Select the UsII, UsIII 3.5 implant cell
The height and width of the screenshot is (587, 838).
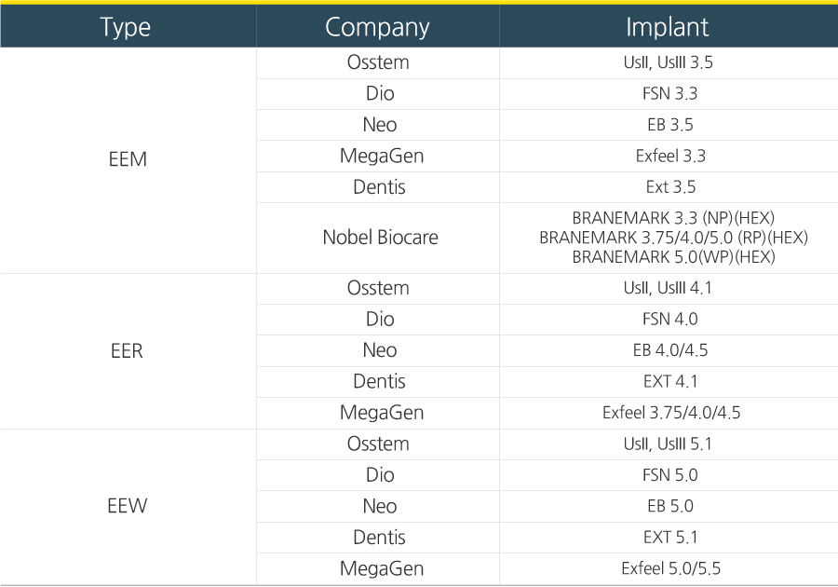coord(669,63)
